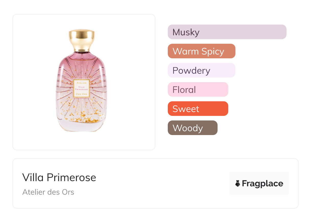Pick the brown Woody accord bar
311x221 pixels.
(x=193, y=128)
